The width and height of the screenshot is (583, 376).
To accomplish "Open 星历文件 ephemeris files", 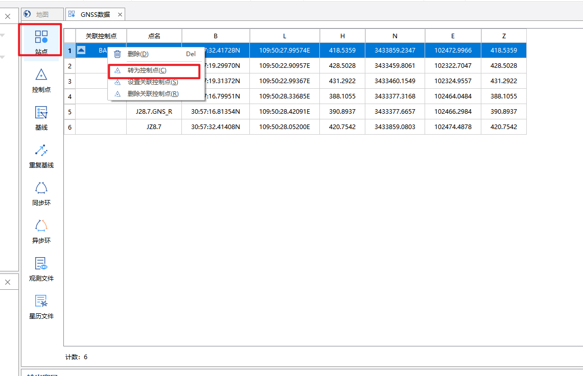I will (41, 307).
